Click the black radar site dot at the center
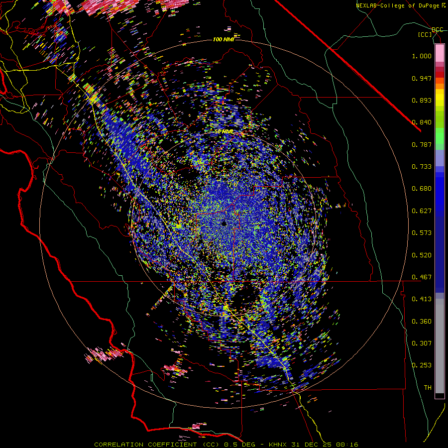This screenshot has height=448, width=448. click(224, 224)
